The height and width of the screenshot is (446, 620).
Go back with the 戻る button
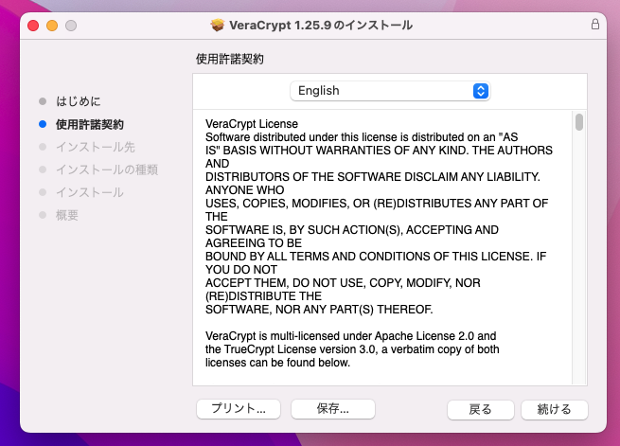click(480, 409)
